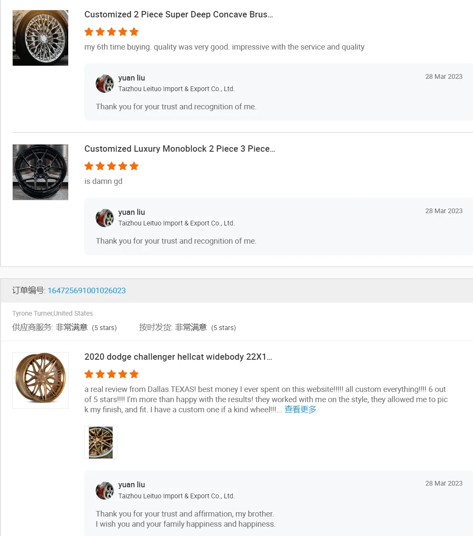Open '2020 dodge challenger hellcat widebody' product title
Screen dimensions: 473x536
pyautogui.click(x=178, y=357)
